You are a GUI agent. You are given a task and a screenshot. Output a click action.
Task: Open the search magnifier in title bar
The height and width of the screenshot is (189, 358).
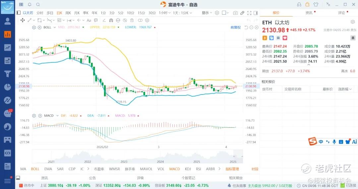point(38,5)
